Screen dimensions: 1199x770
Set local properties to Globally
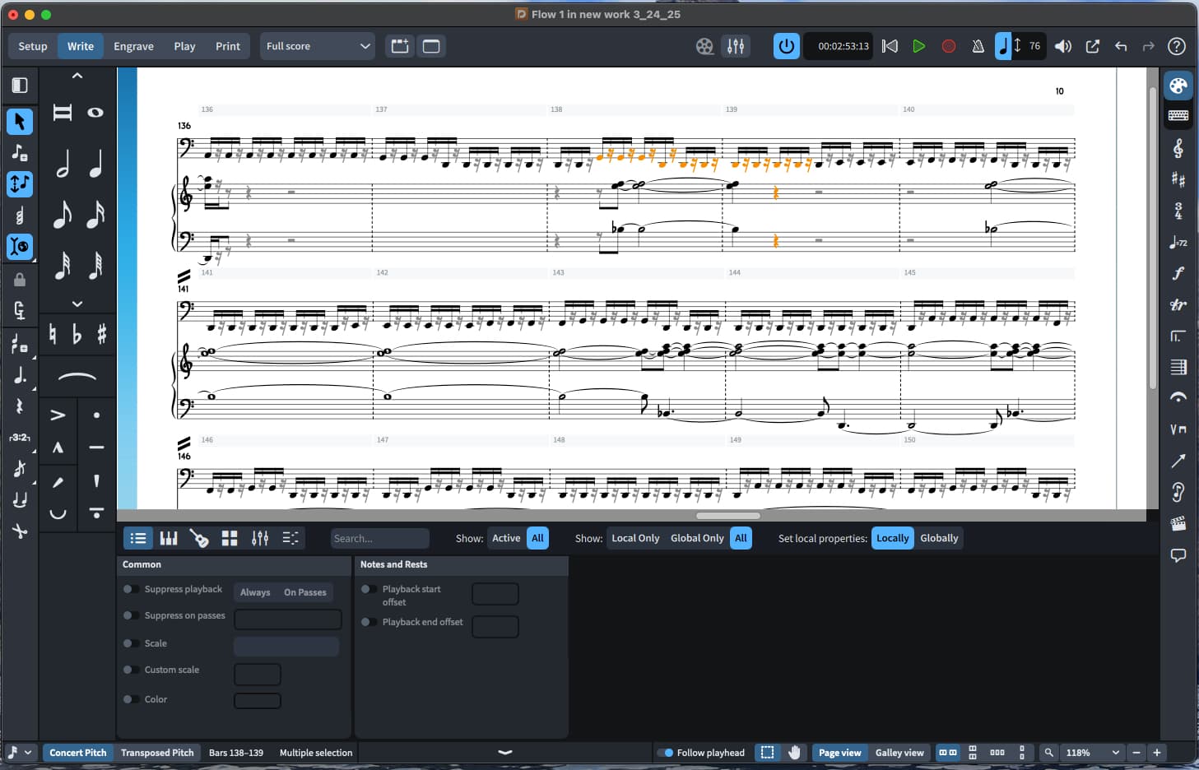click(x=938, y=538)
